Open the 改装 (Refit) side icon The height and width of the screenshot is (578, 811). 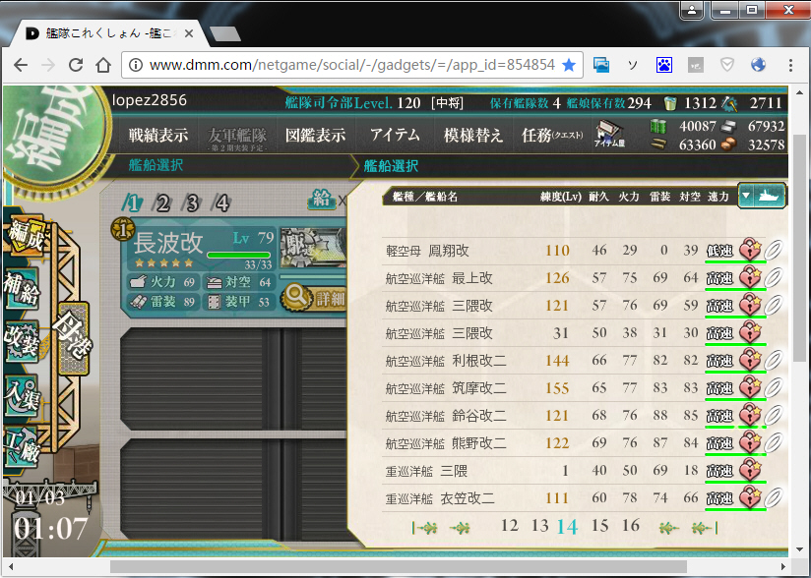[x=22, y=341]
